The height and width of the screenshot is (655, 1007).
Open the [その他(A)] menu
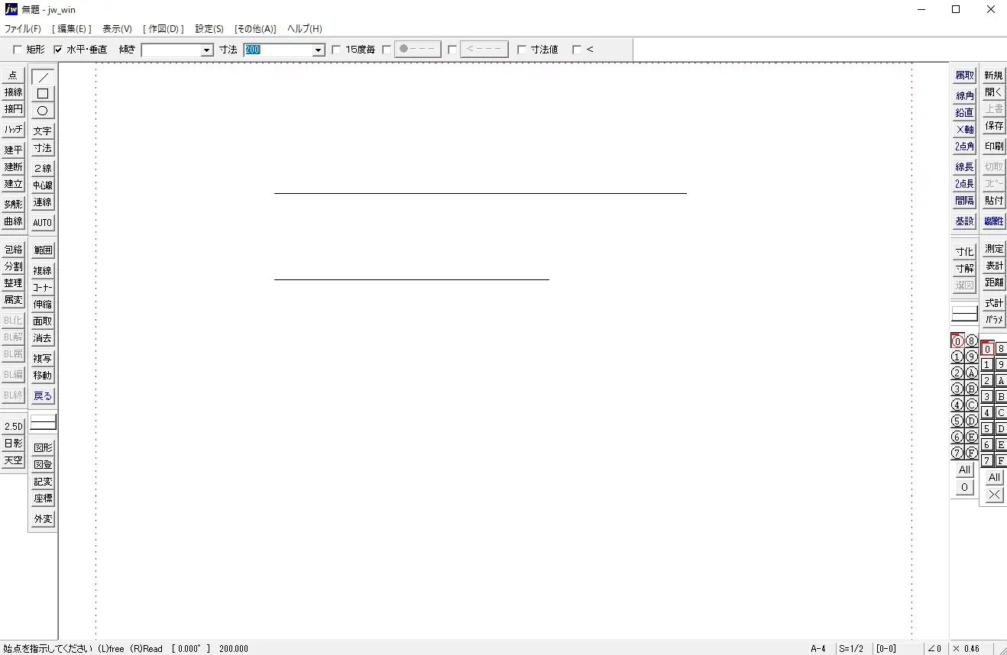255,29
